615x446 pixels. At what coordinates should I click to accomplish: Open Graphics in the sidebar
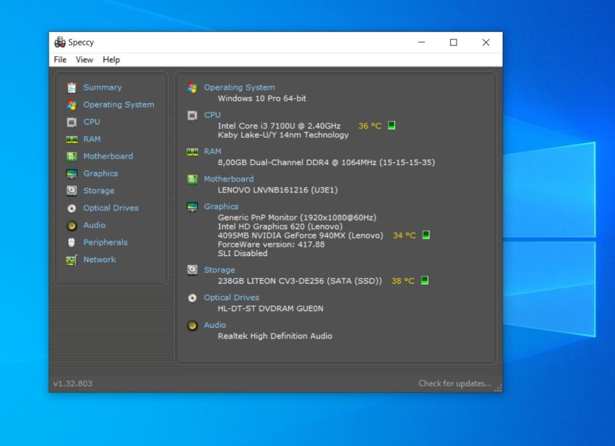click(x=100, y=173)
